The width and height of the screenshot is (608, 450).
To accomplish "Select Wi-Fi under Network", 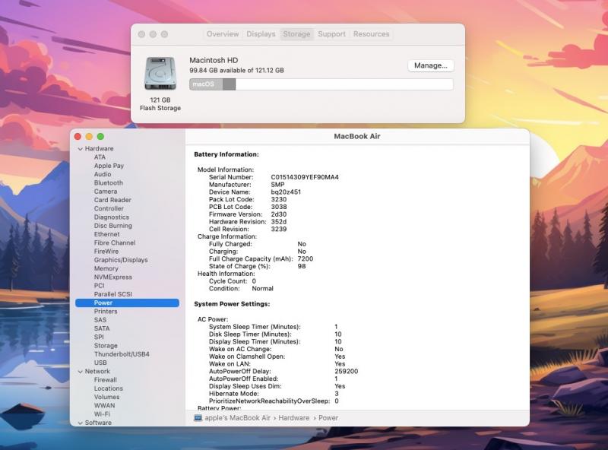I will click(x=103, y=414).
